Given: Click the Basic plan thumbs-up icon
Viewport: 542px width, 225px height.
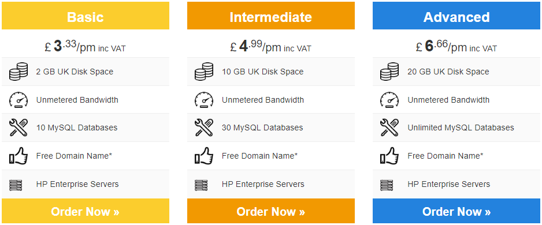Looking at the screenshot, I should click(18, 156).
